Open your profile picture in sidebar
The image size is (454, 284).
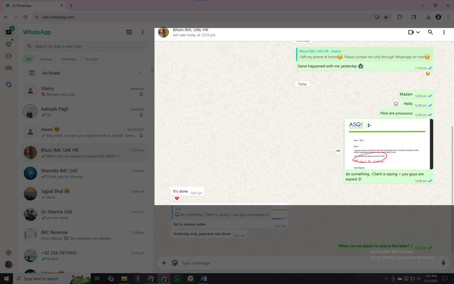(x=9, y=264)
